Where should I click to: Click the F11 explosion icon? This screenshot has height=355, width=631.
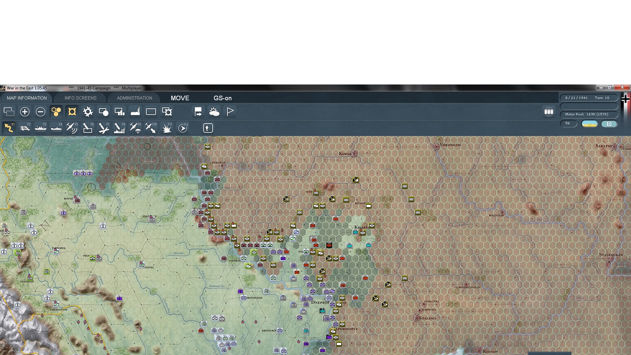(167, 128)
